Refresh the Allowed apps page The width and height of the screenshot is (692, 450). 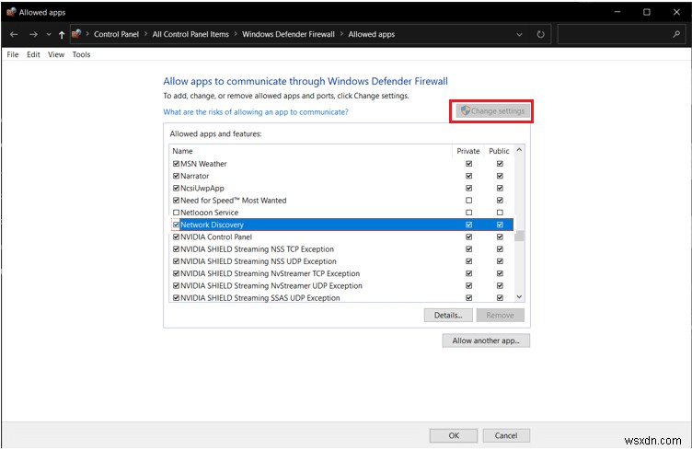(541, 34)
